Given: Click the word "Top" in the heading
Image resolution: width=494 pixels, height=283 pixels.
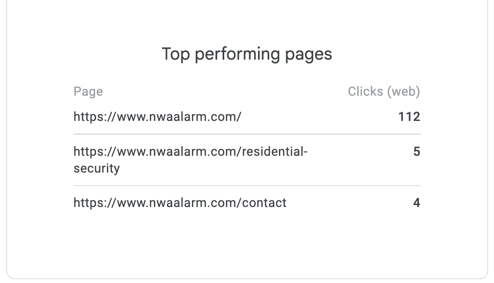Looking at the screenshot, I should point(176,54).
